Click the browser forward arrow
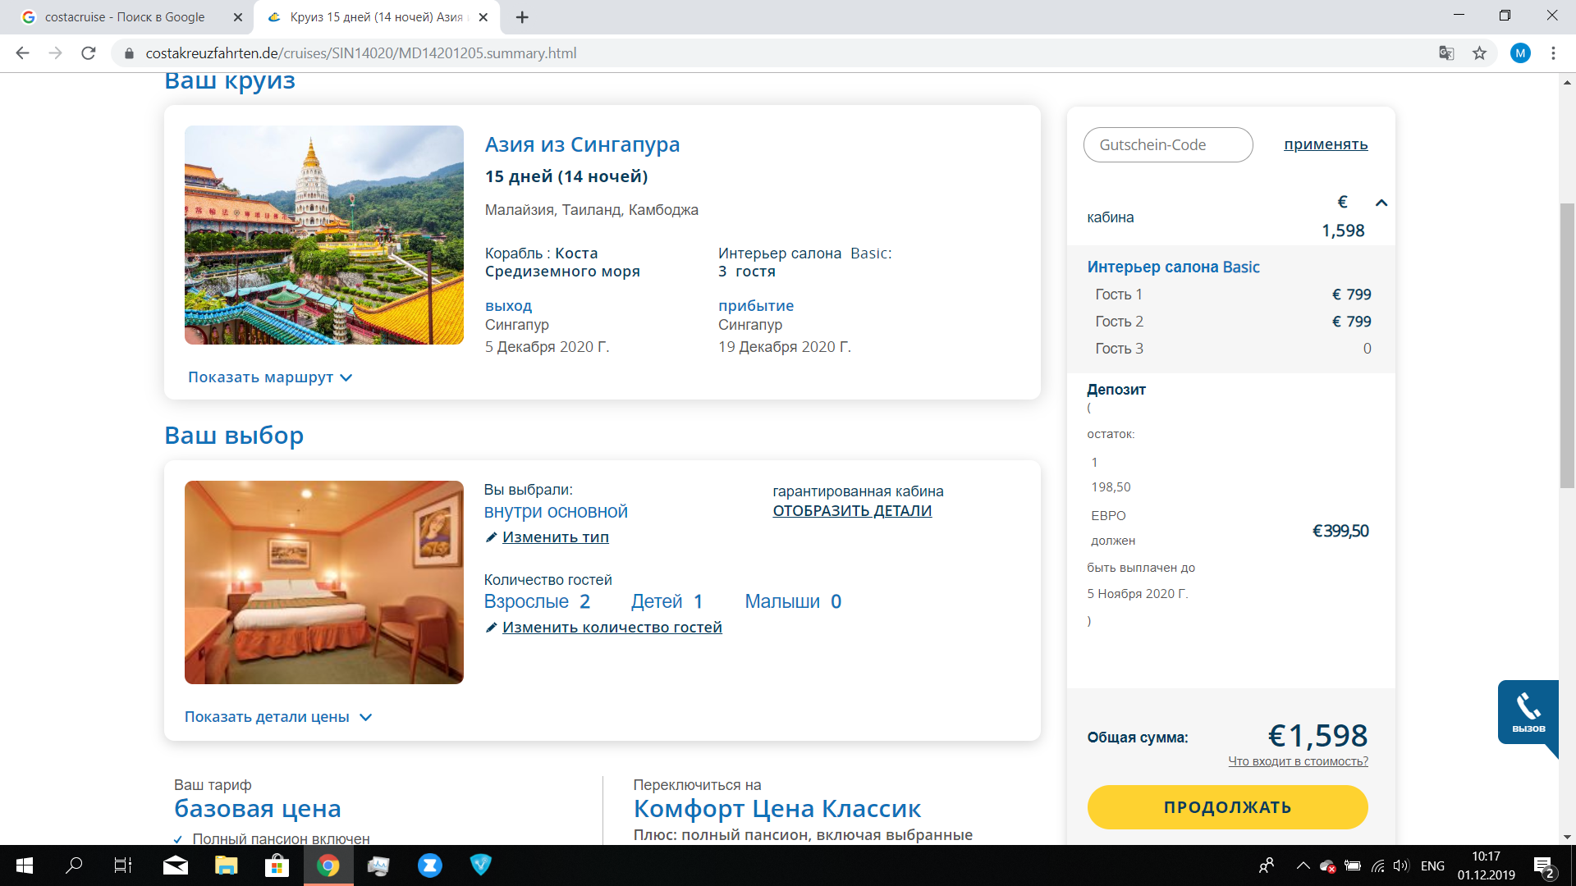The height and width of the screenshot is (886, 1576). tap(55, 53)
